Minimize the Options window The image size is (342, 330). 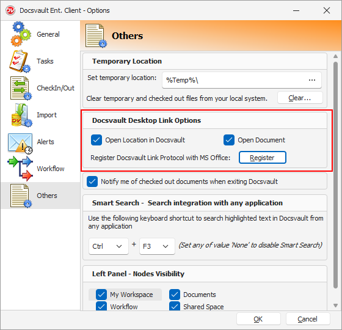296,10
